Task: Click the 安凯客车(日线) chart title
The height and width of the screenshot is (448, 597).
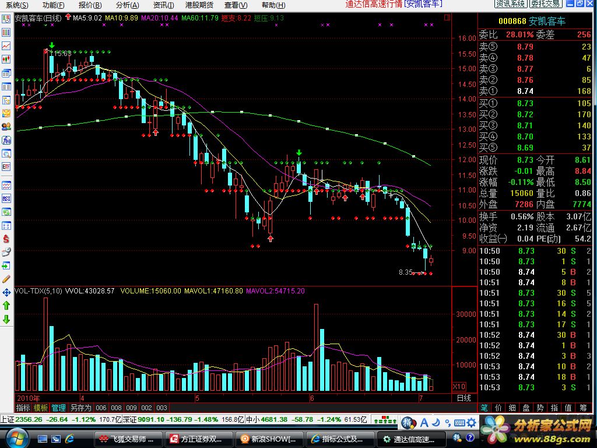Action: coord(38,18)
